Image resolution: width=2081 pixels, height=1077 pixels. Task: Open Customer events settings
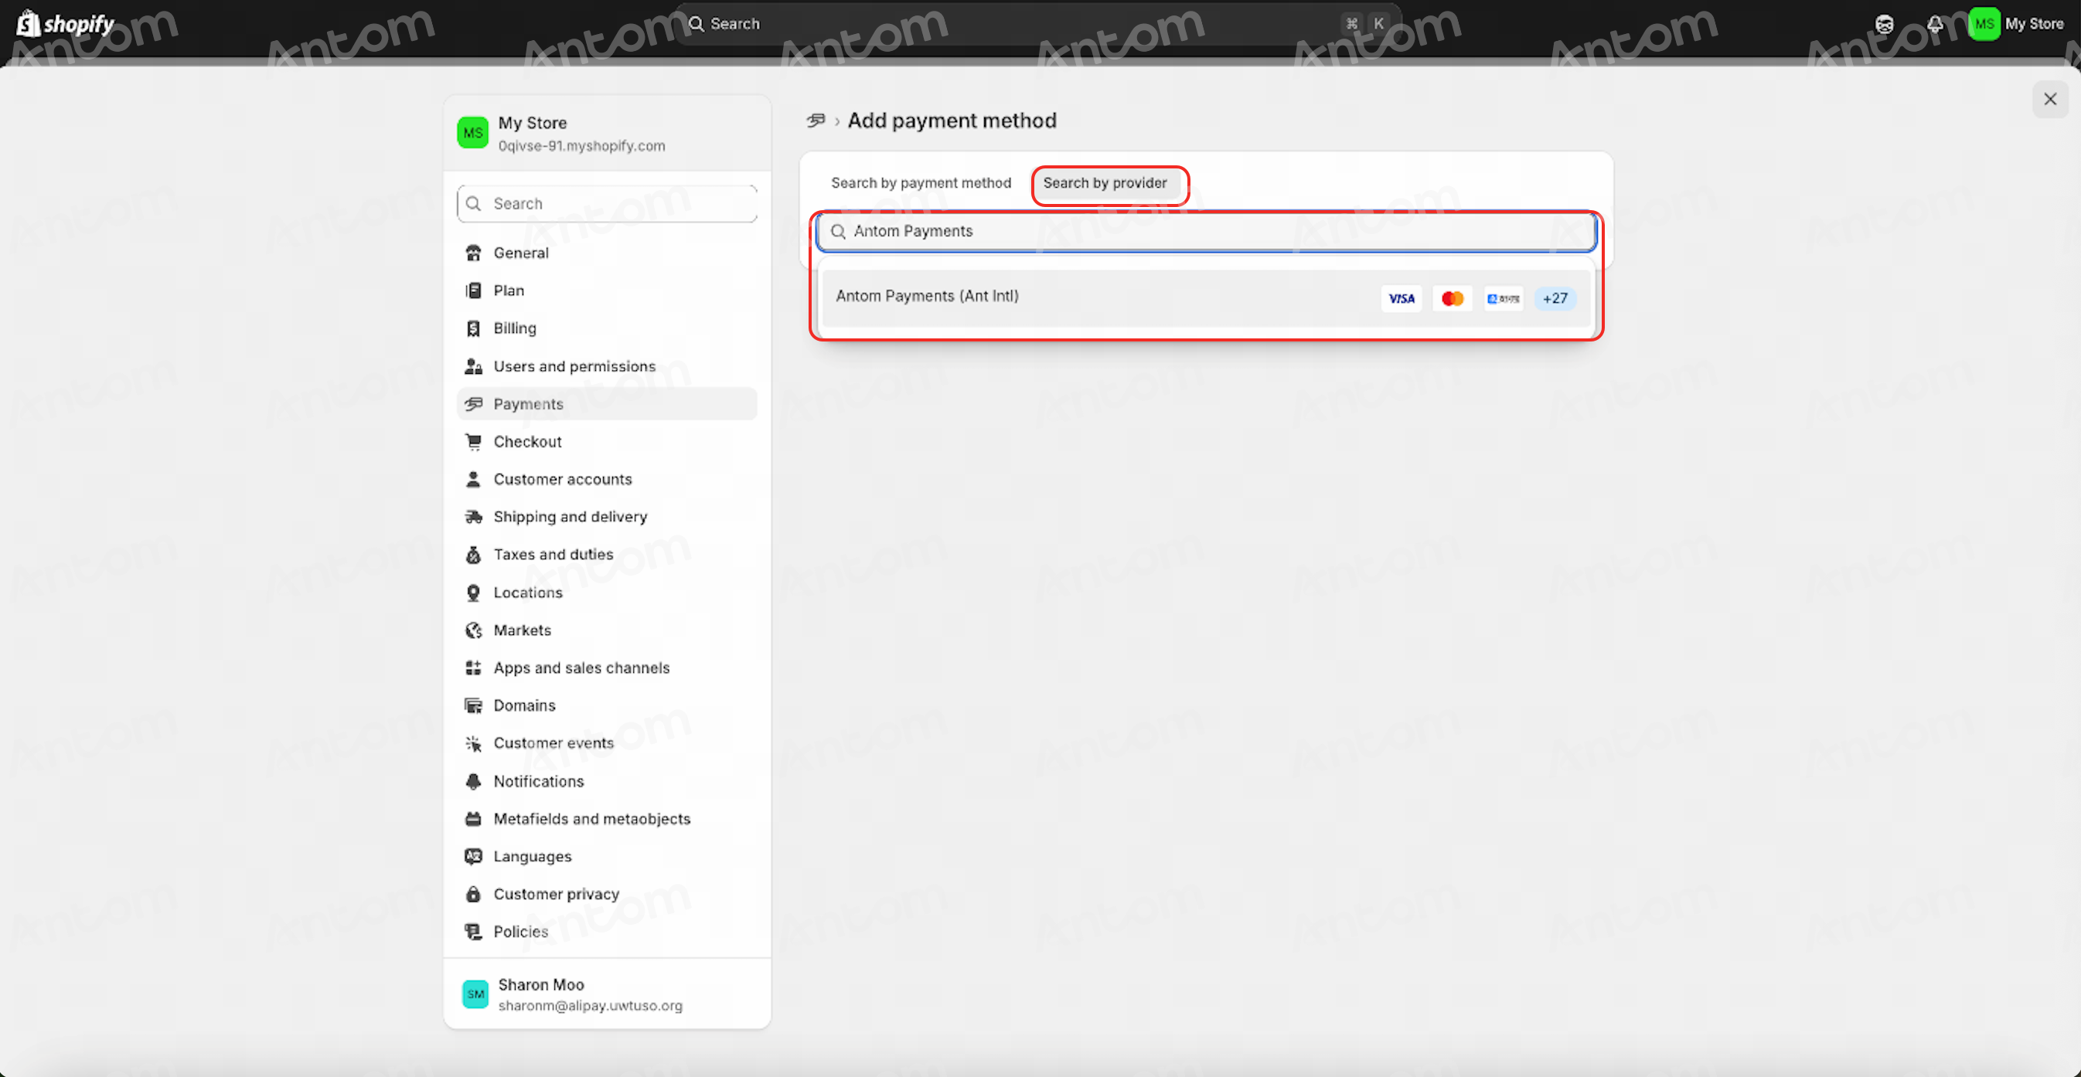607,742
